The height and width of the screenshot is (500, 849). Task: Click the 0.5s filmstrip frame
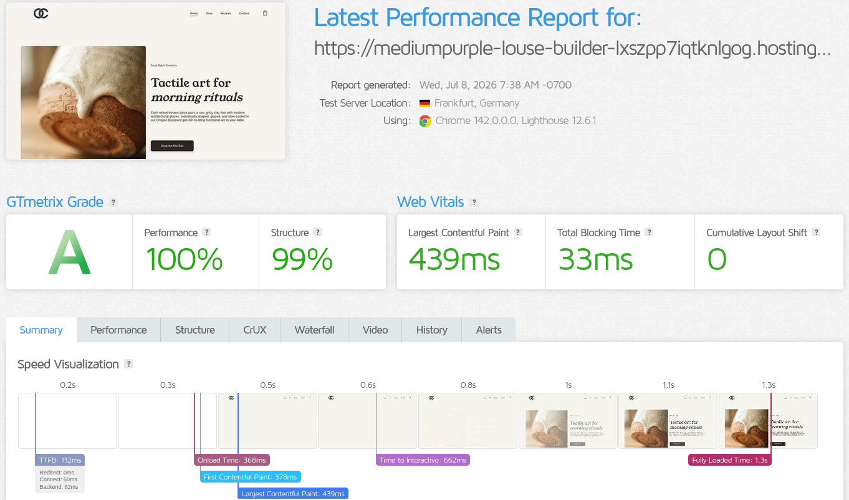[267, 421]
